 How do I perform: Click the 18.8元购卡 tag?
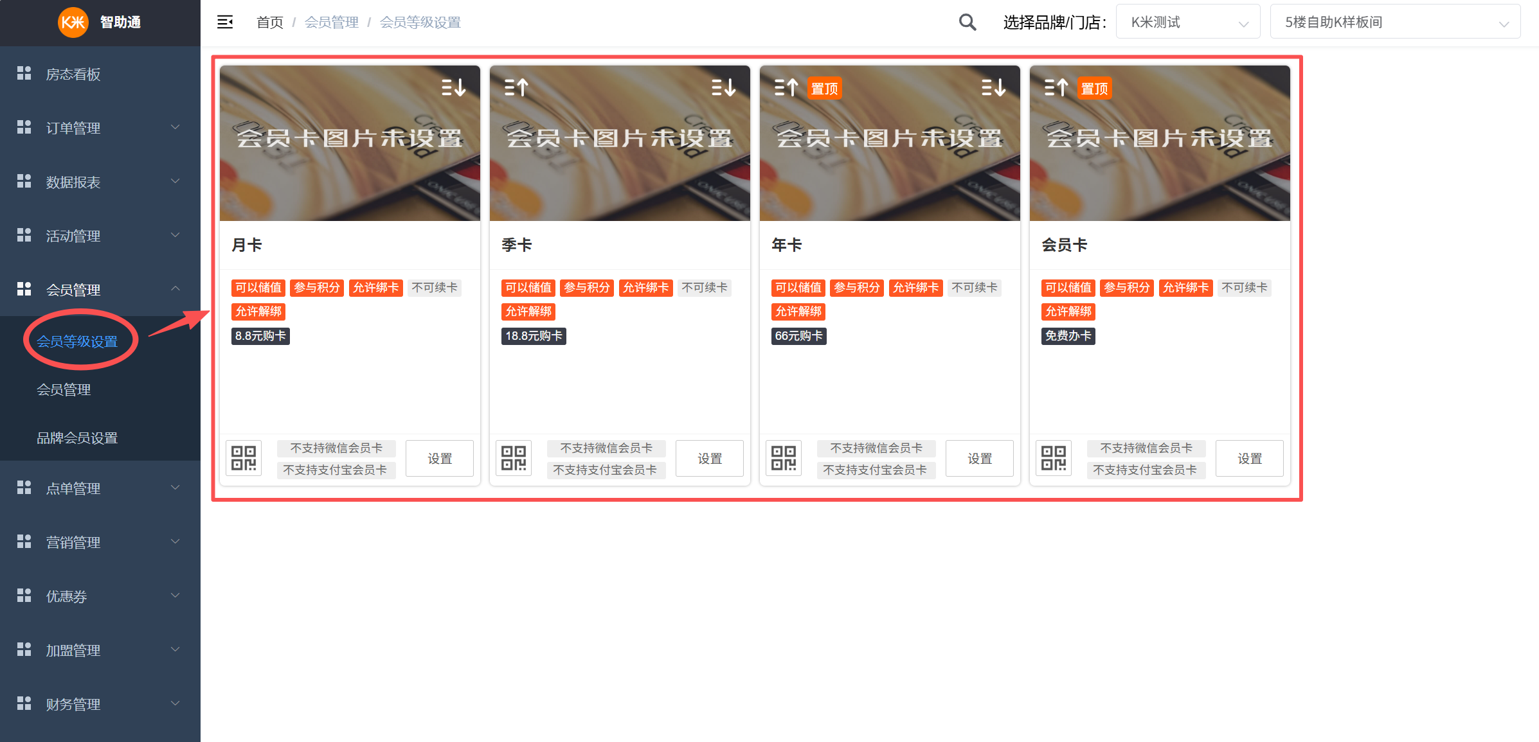(534, 336)
